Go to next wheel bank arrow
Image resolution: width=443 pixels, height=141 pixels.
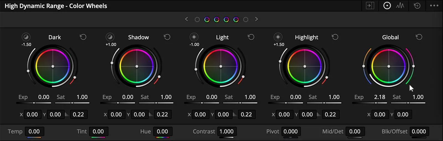coord(256,19)
